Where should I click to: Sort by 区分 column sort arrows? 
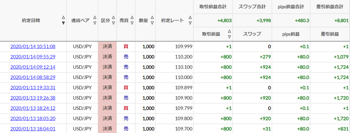[113, 20]
